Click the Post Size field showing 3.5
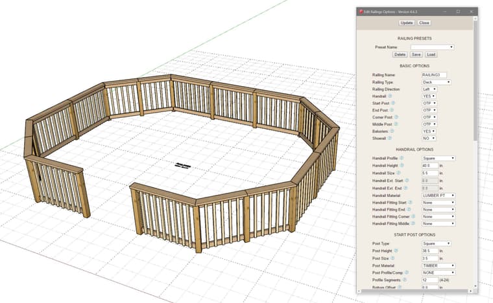The image size is (493, 303). click(430, 258)
